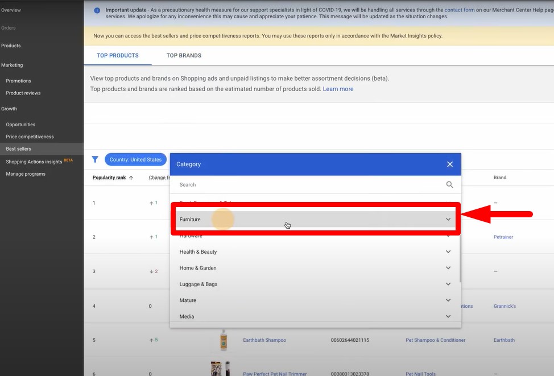The image size is (554, 376).
Task: Open the Earthbath brand link
Action: pos(504,340)
